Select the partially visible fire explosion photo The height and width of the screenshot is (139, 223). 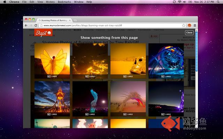coord(90,124)
